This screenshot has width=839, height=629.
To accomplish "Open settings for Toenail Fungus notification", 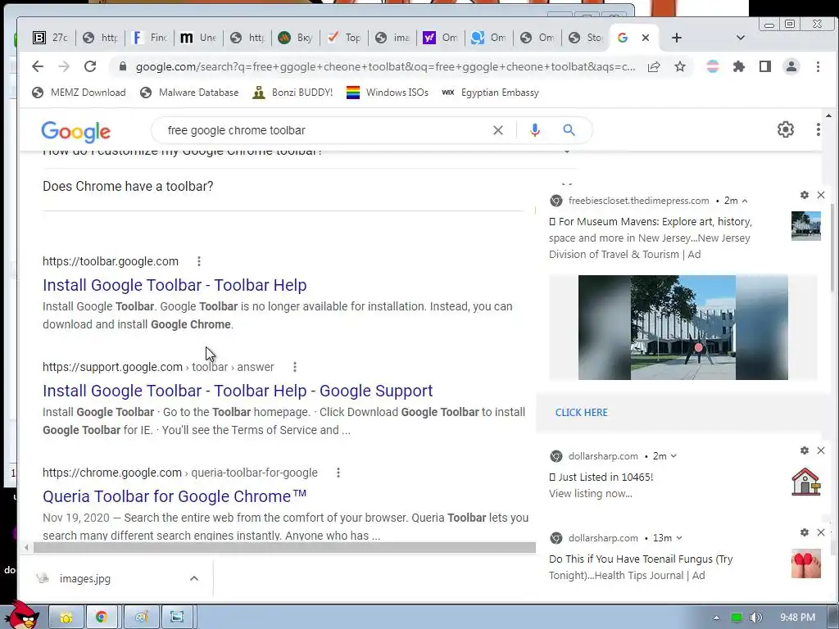I will [x=805, y=532].
